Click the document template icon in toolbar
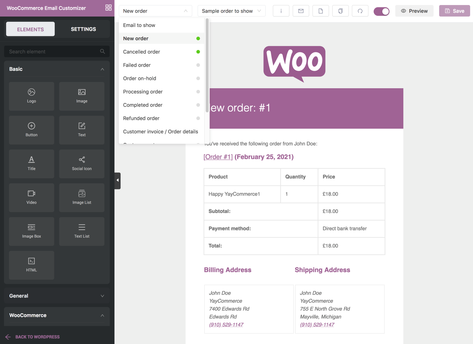The image size is (473, 344). (321, 11)
